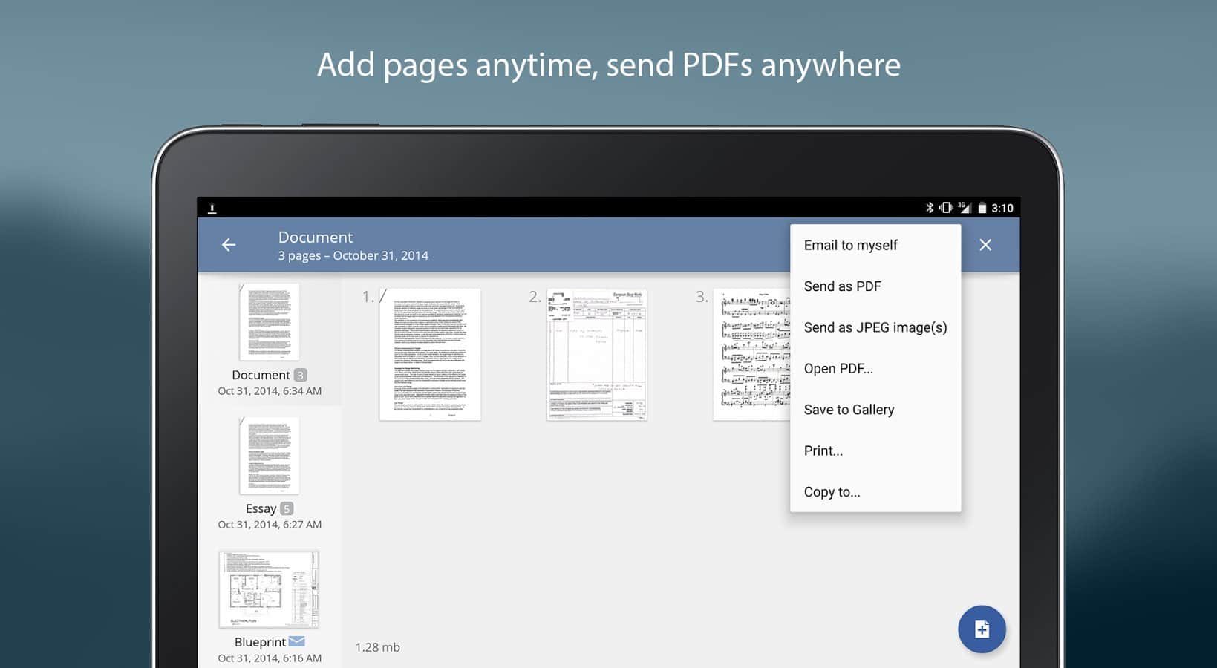
Task: Click the Bluetooth status bar icon
Action: [x=929, y=208]
